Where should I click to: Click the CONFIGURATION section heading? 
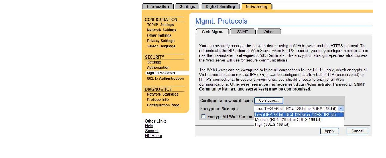point(161,19)
